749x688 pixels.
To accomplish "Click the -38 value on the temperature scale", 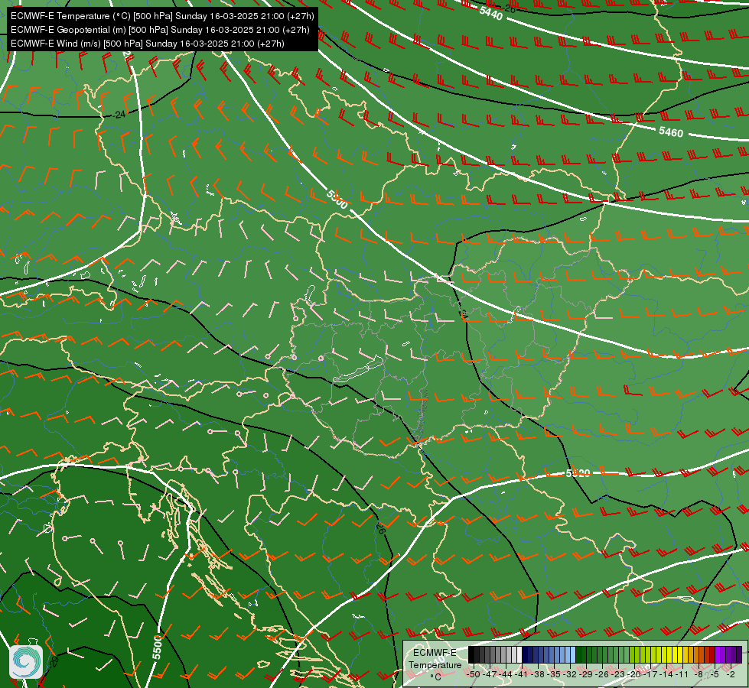I will coord(538,674).
